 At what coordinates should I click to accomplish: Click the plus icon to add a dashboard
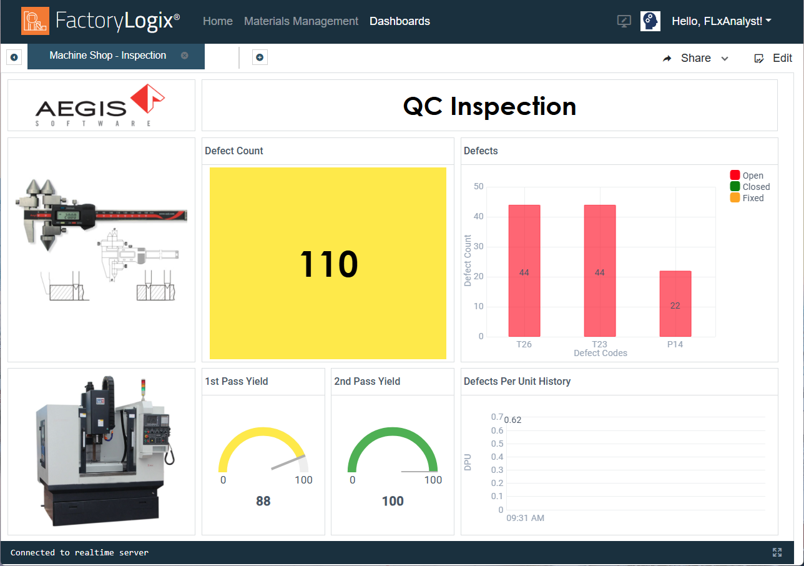(x=260, y=57)
